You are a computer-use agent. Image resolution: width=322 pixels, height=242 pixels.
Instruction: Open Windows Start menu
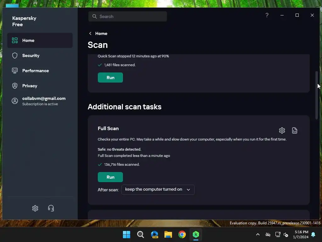tap(126, 234)
